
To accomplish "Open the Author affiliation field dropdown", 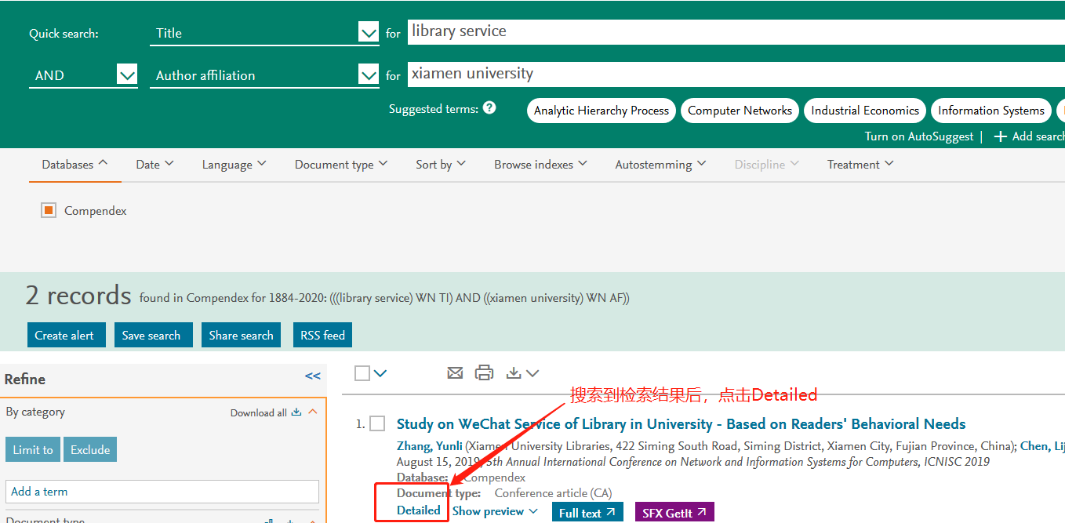I will tap(368, 75).
